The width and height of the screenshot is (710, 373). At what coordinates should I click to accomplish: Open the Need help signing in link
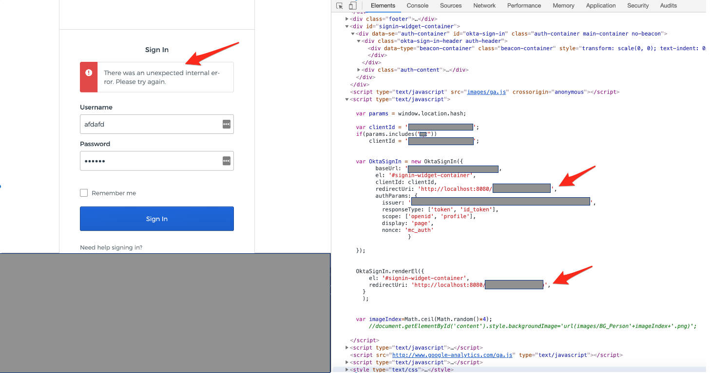pos(111,247)
